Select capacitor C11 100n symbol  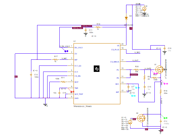click(x=86, y=30)
